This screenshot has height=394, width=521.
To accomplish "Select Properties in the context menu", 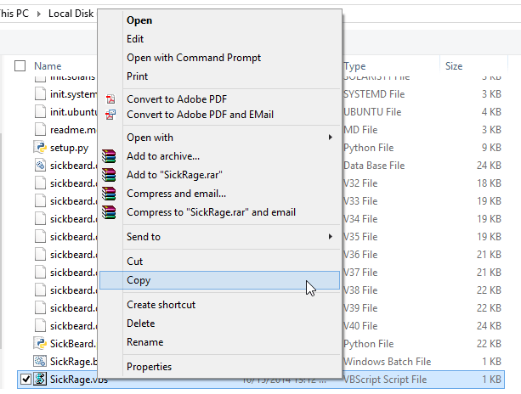I will (x=149, y=367).
